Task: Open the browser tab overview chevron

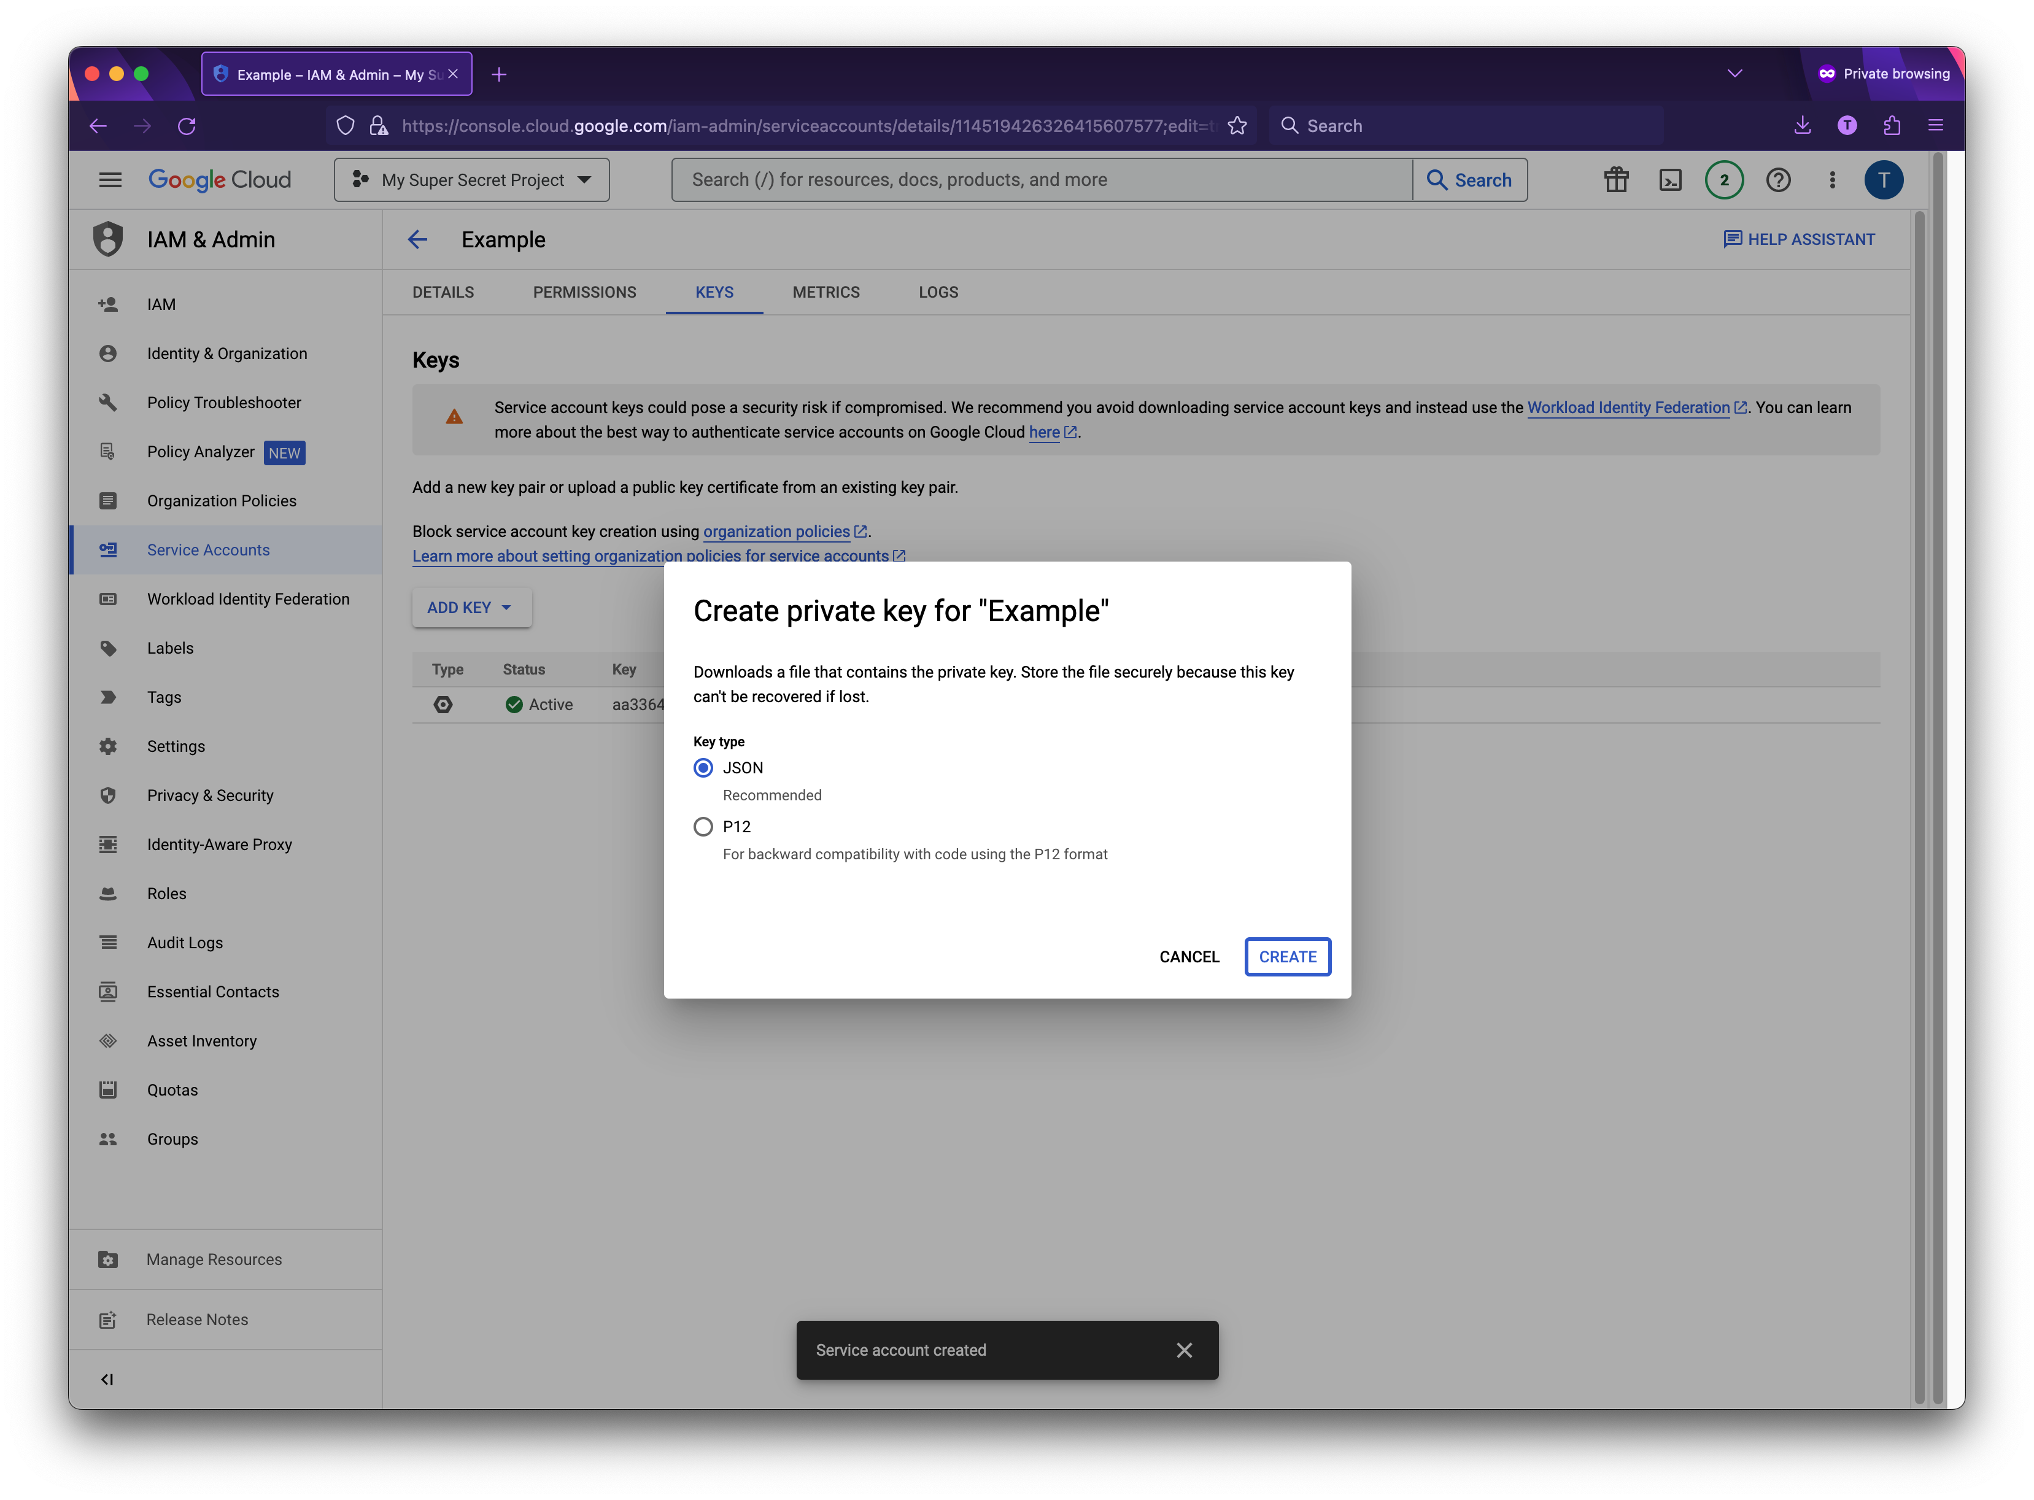Action: pyautogui.click(x=1734, y=74)
